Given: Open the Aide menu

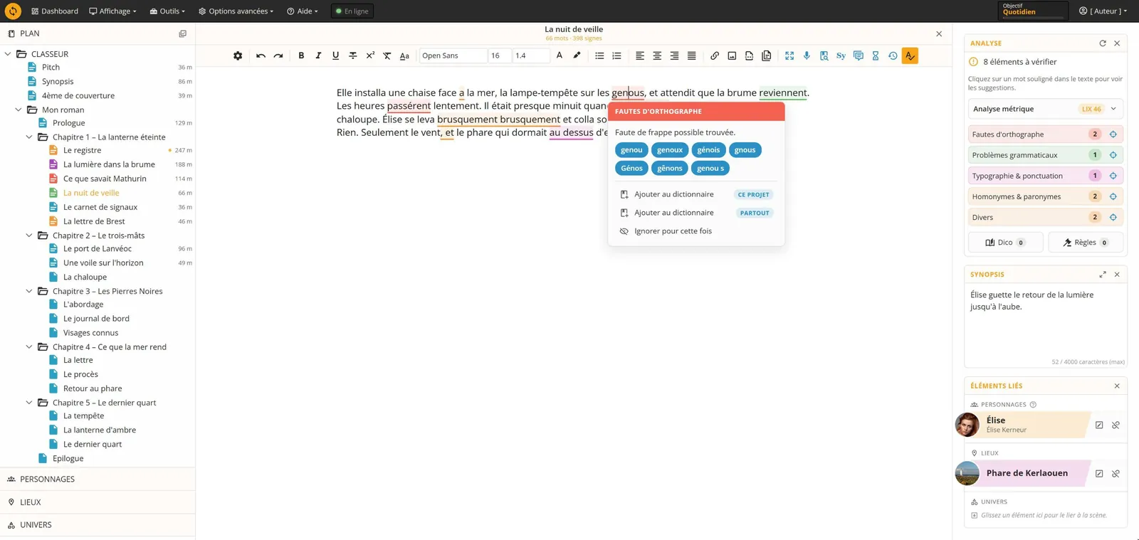Looking at the screenshot, I should 303,11.
